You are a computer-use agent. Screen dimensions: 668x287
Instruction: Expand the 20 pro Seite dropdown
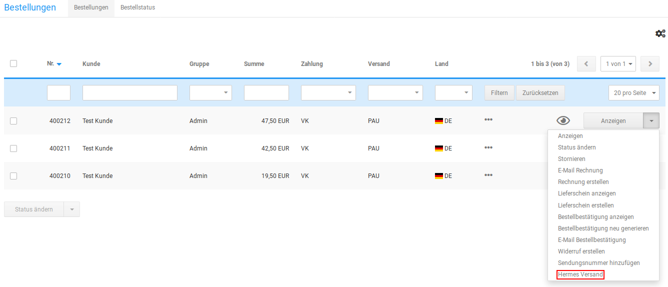pyautogui.click(x=633, y=92)
